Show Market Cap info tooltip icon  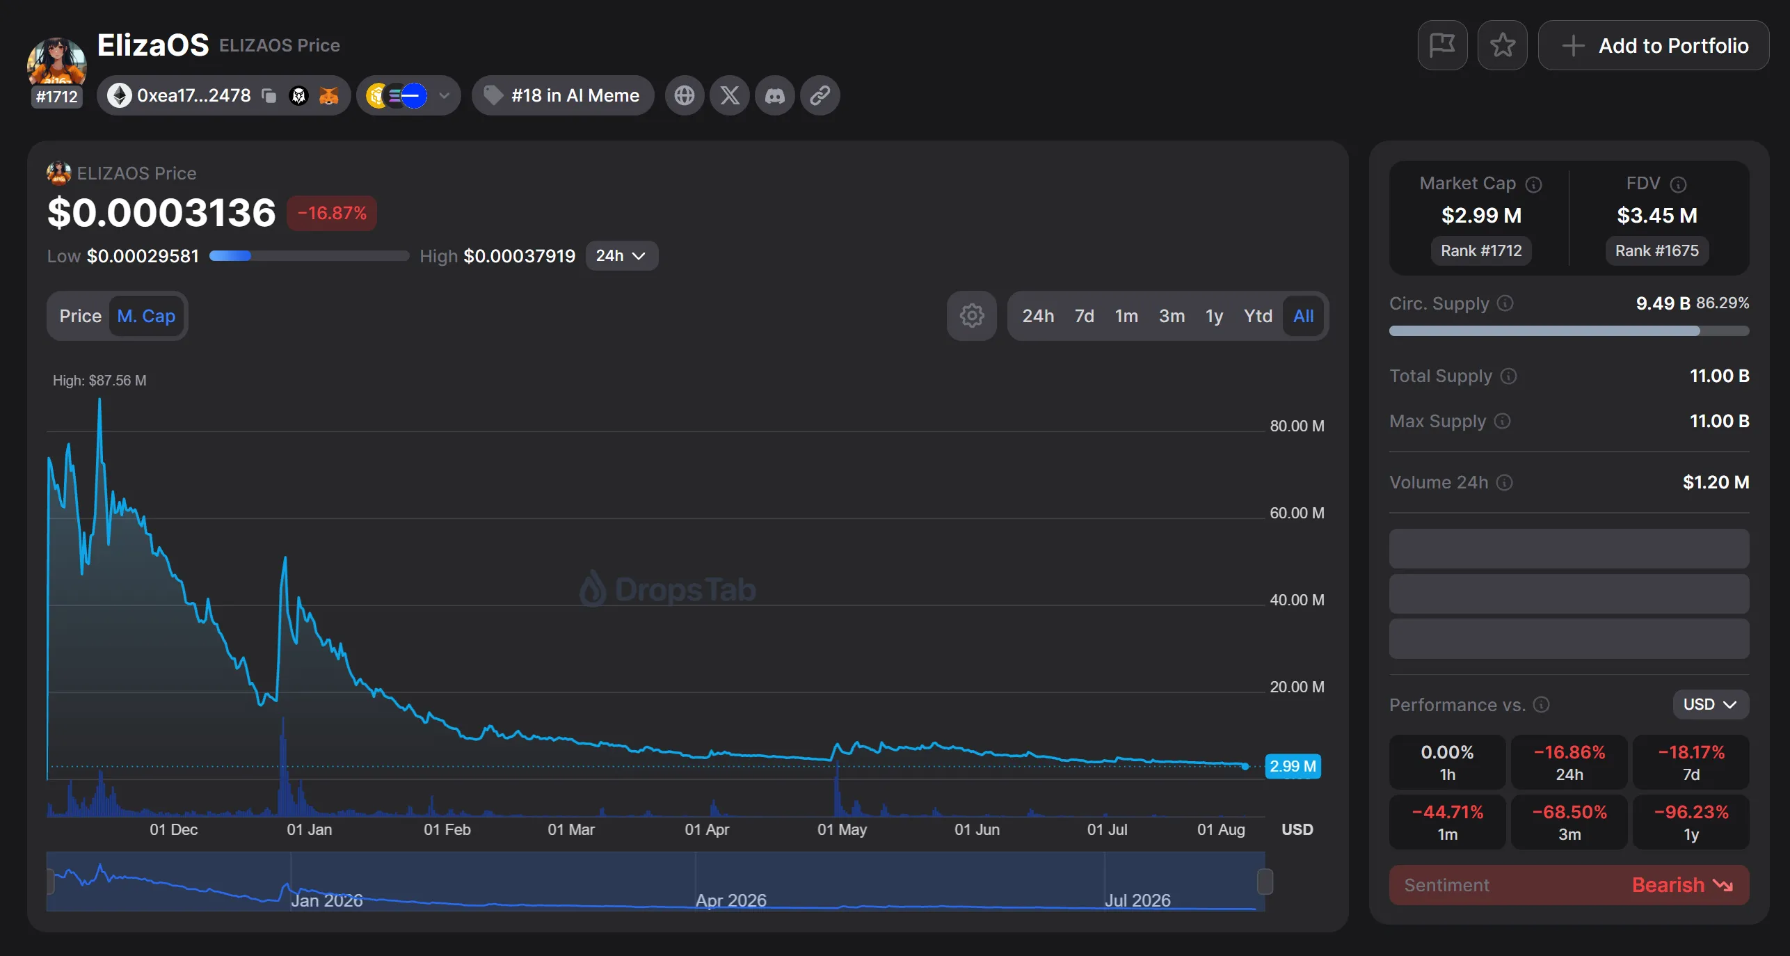pos(1534,184)
